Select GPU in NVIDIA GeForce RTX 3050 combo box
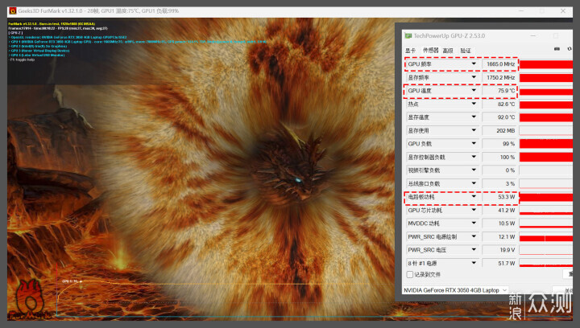The height and width of the screenshot is (328, 580). tap(454, 290)
